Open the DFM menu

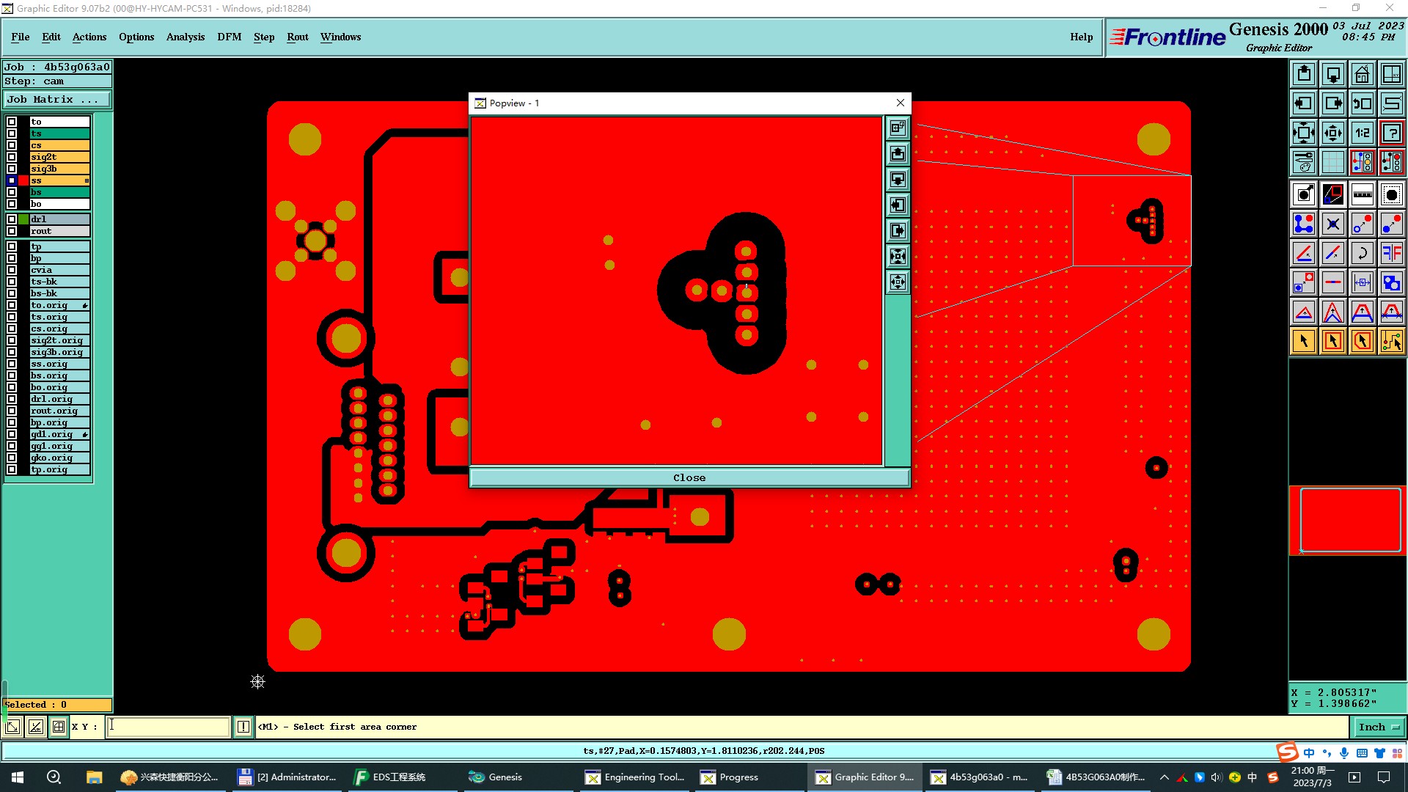point(229,37)
